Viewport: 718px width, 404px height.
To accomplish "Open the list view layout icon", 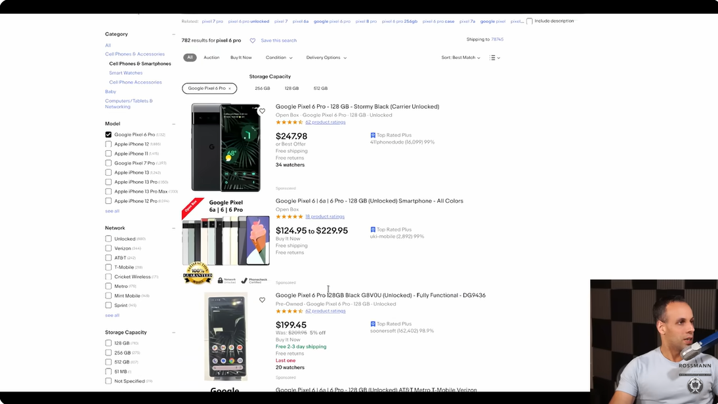I will [x=494, y=58].
